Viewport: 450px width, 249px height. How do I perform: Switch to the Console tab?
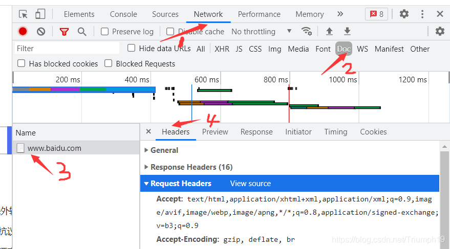pos(123,14)
